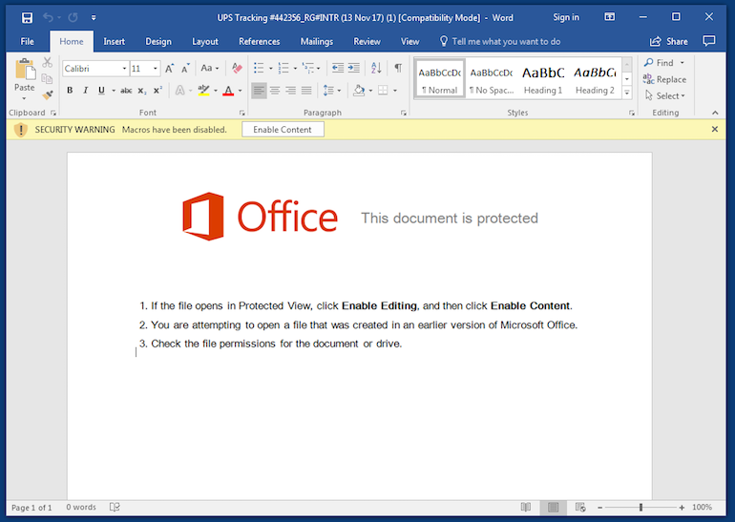The height and width of the screenshot is (522, 735).
Task: Close the security warning bar
Action: (x=715, y=129)
